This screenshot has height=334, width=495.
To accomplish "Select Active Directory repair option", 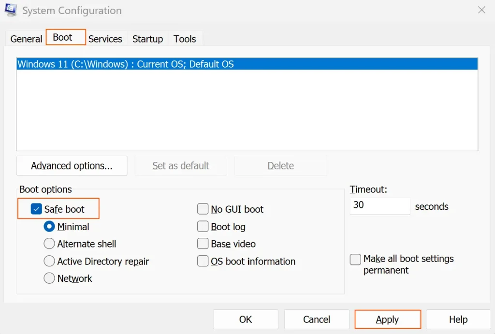I will point(49,261).
